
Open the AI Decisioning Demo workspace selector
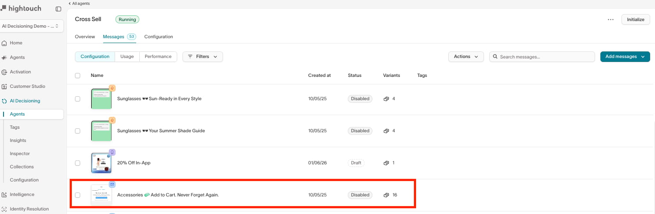(32, 26)
